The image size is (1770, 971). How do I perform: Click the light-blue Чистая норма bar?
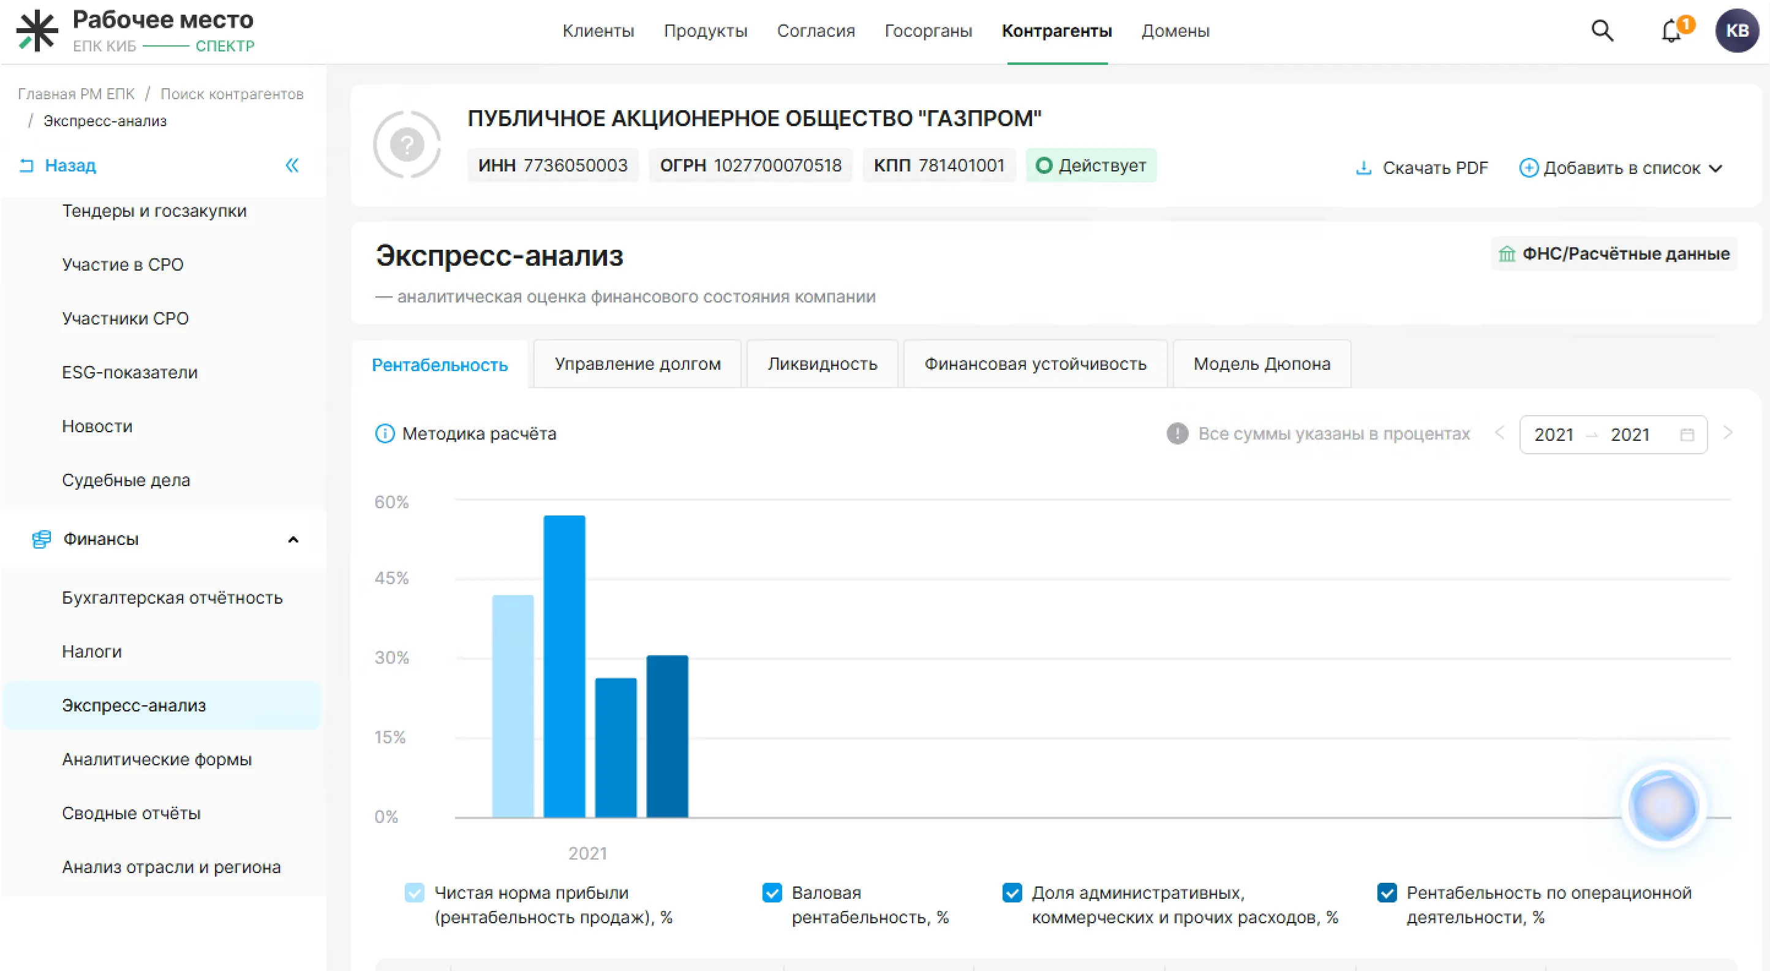coord(513,706)
